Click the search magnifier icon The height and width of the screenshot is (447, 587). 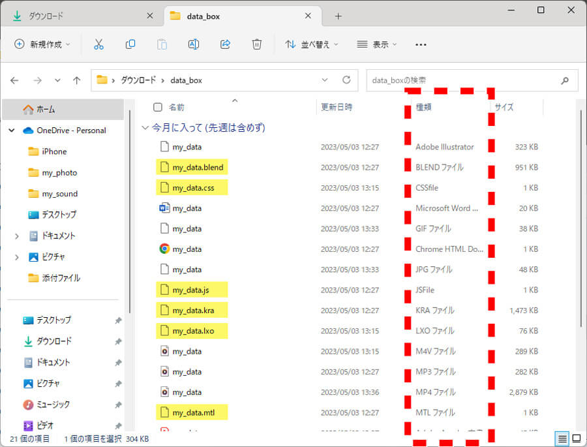(x=565, y=80)
